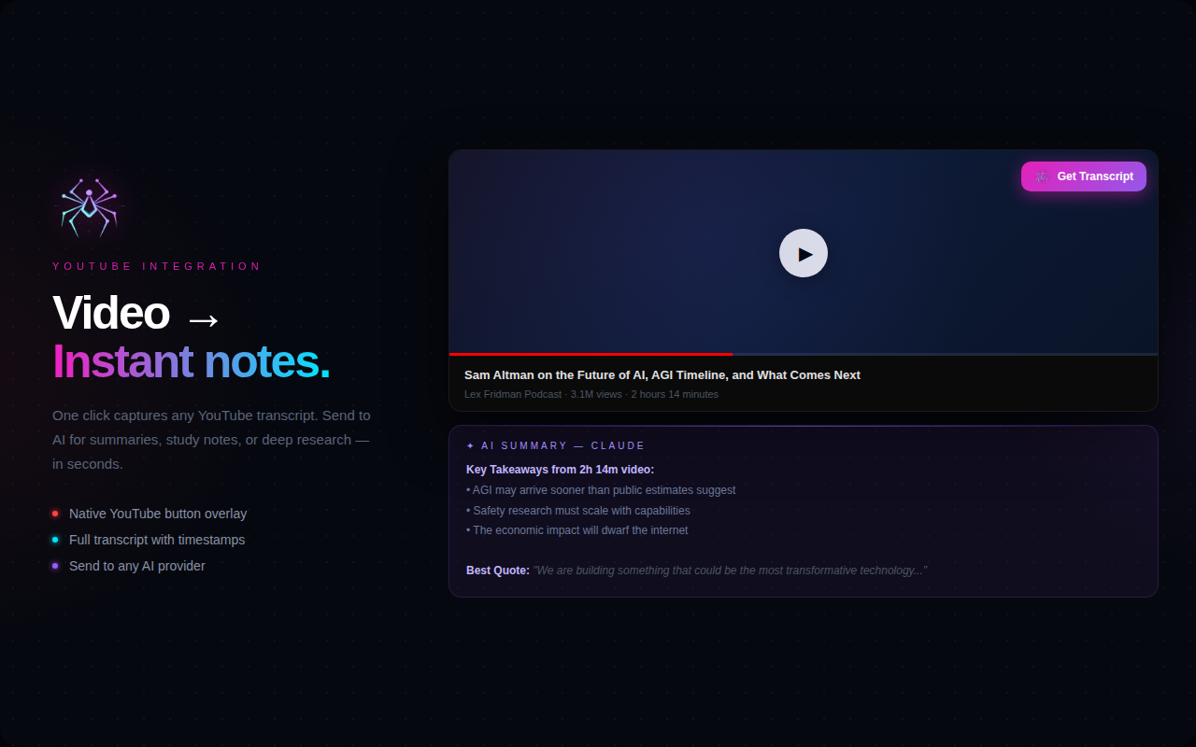This screenshot has height=747, width=1196.
Task: Click the Best Quote label
Action: 498,571
